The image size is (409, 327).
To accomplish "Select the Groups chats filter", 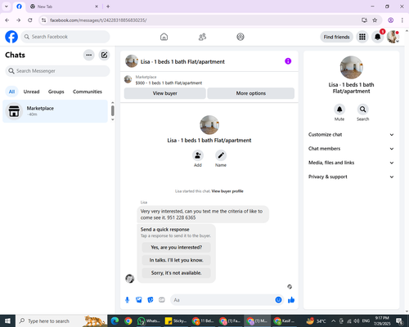I will coord(56,92).
